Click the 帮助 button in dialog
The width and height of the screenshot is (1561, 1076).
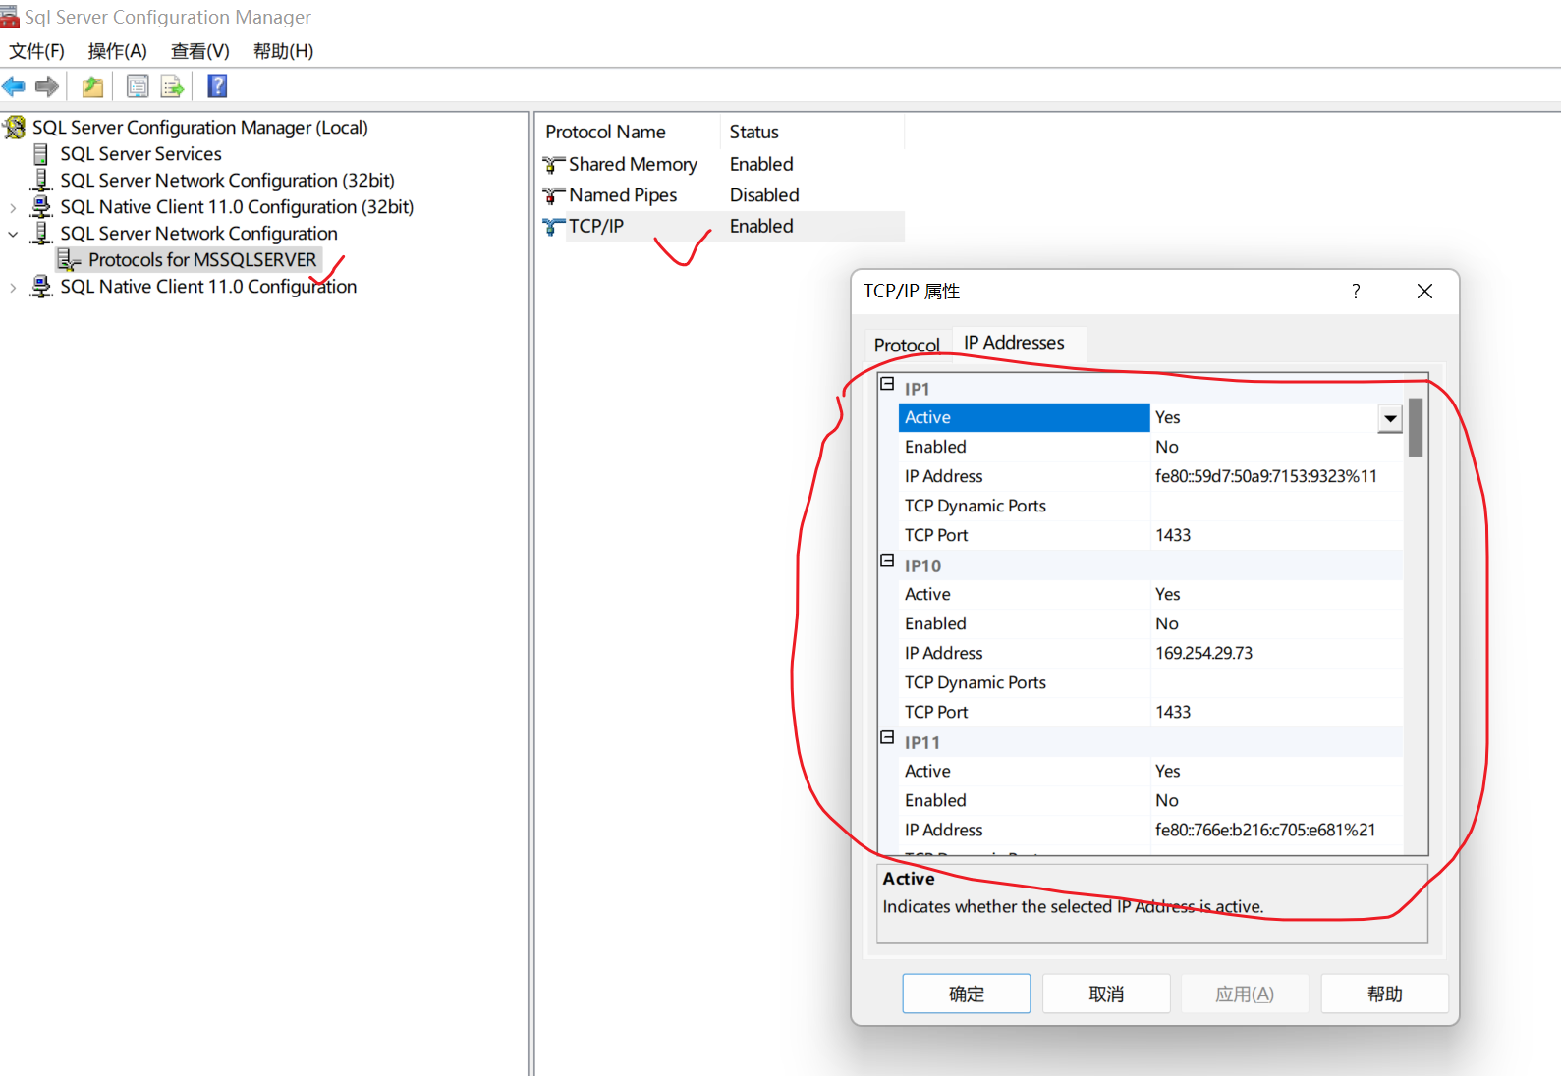click(x=1385, y=994)
